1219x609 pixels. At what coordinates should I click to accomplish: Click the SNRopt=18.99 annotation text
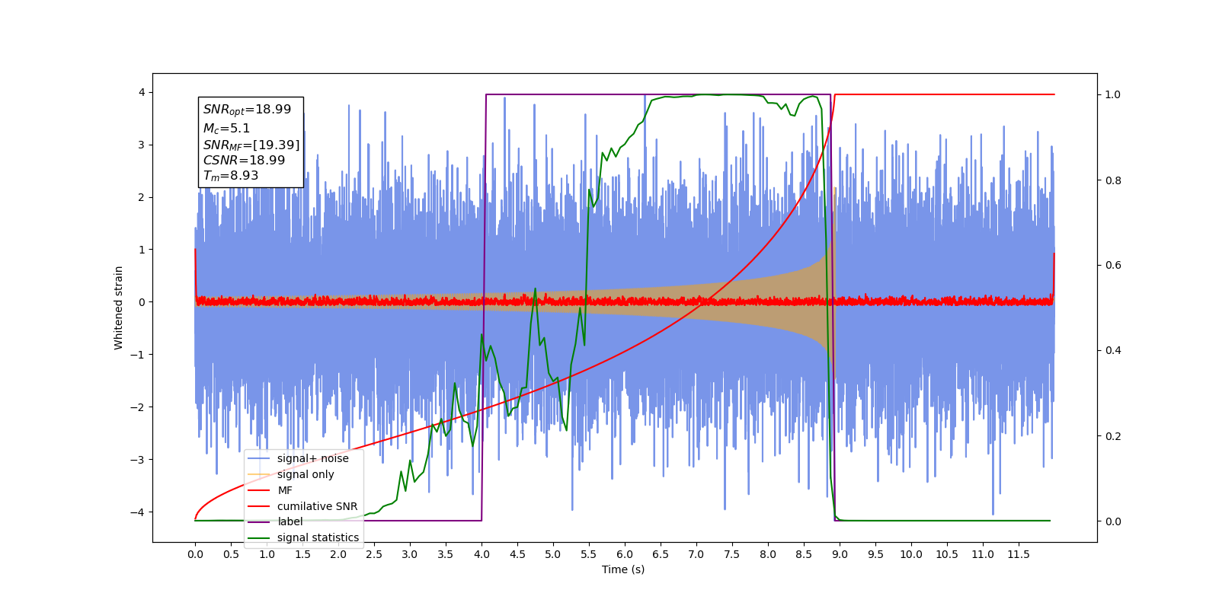click(x=247, y=110)
